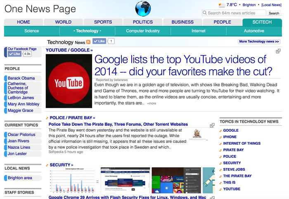This screenshot has width=289, height=199.
Task: Open More Technology news >> link
Action: (259, 42)
